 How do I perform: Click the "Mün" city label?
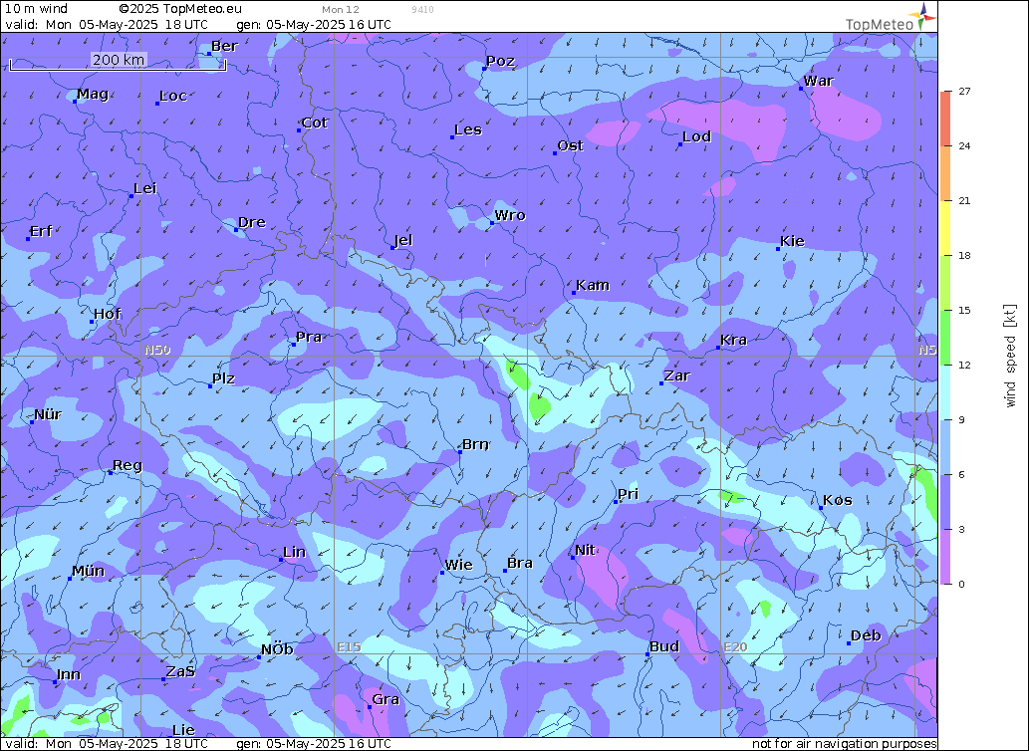pyautogui.click(x=88, y=571)
